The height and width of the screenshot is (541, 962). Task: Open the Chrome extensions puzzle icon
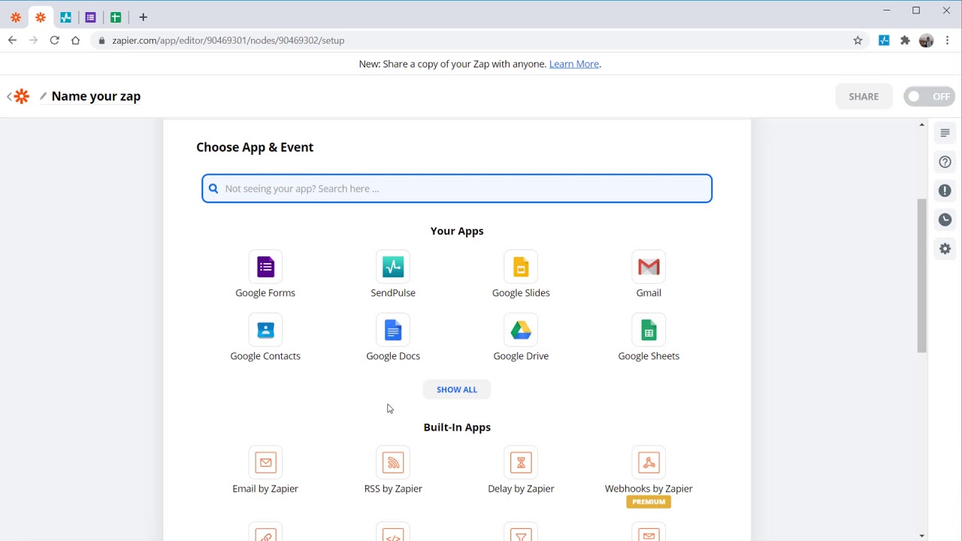(x=905, y=41)
